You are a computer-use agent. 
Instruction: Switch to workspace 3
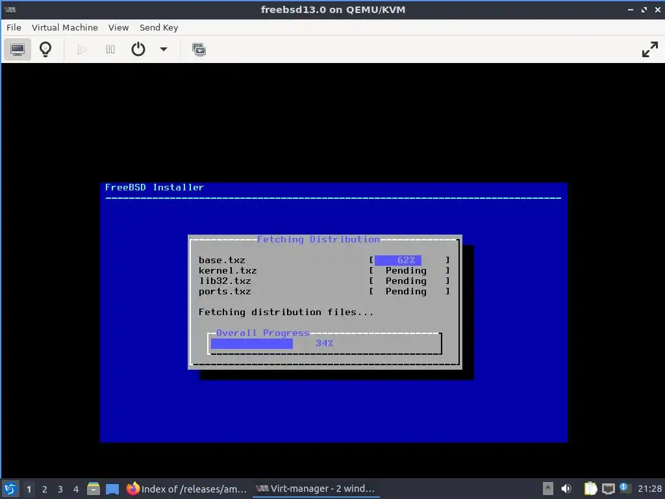click(x=60, y=489)
